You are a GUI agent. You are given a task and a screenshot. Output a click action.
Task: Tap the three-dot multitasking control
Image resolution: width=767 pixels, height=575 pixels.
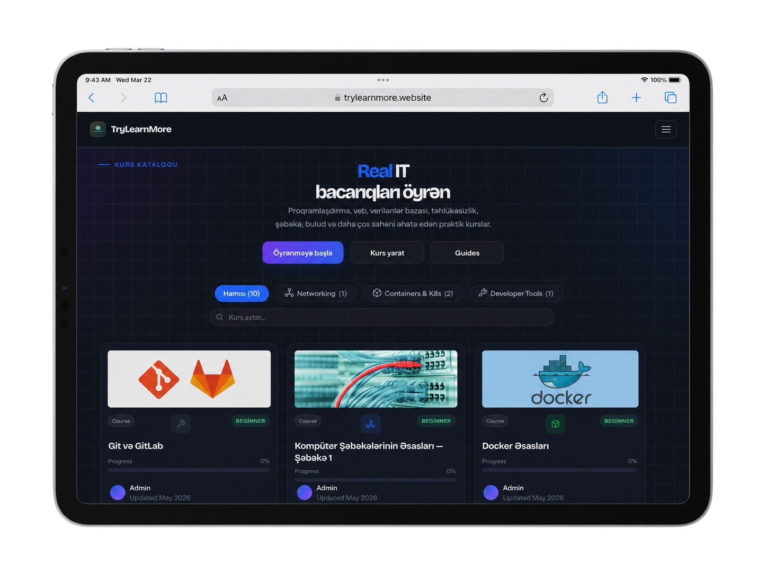pos(383,80)
